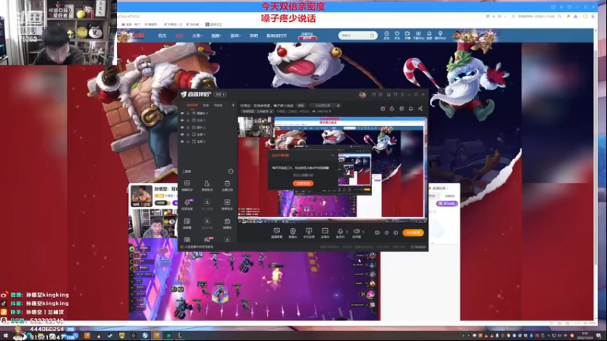This screenshot has width=607, height=341.
Task: Open the messages bell icon on the Douyu site
Action: [429, 35]
